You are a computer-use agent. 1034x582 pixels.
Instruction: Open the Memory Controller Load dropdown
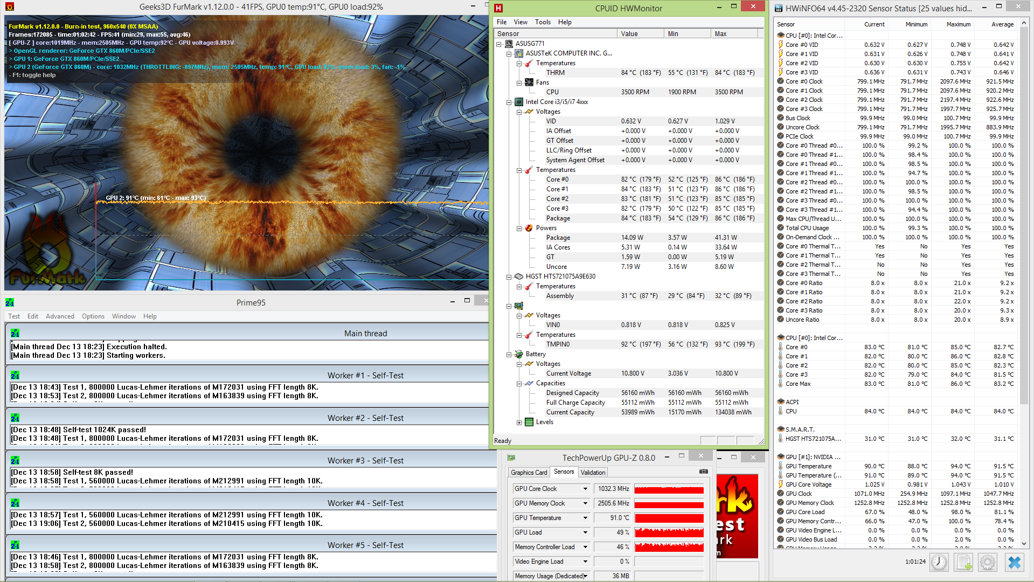(x=585, y=547)
